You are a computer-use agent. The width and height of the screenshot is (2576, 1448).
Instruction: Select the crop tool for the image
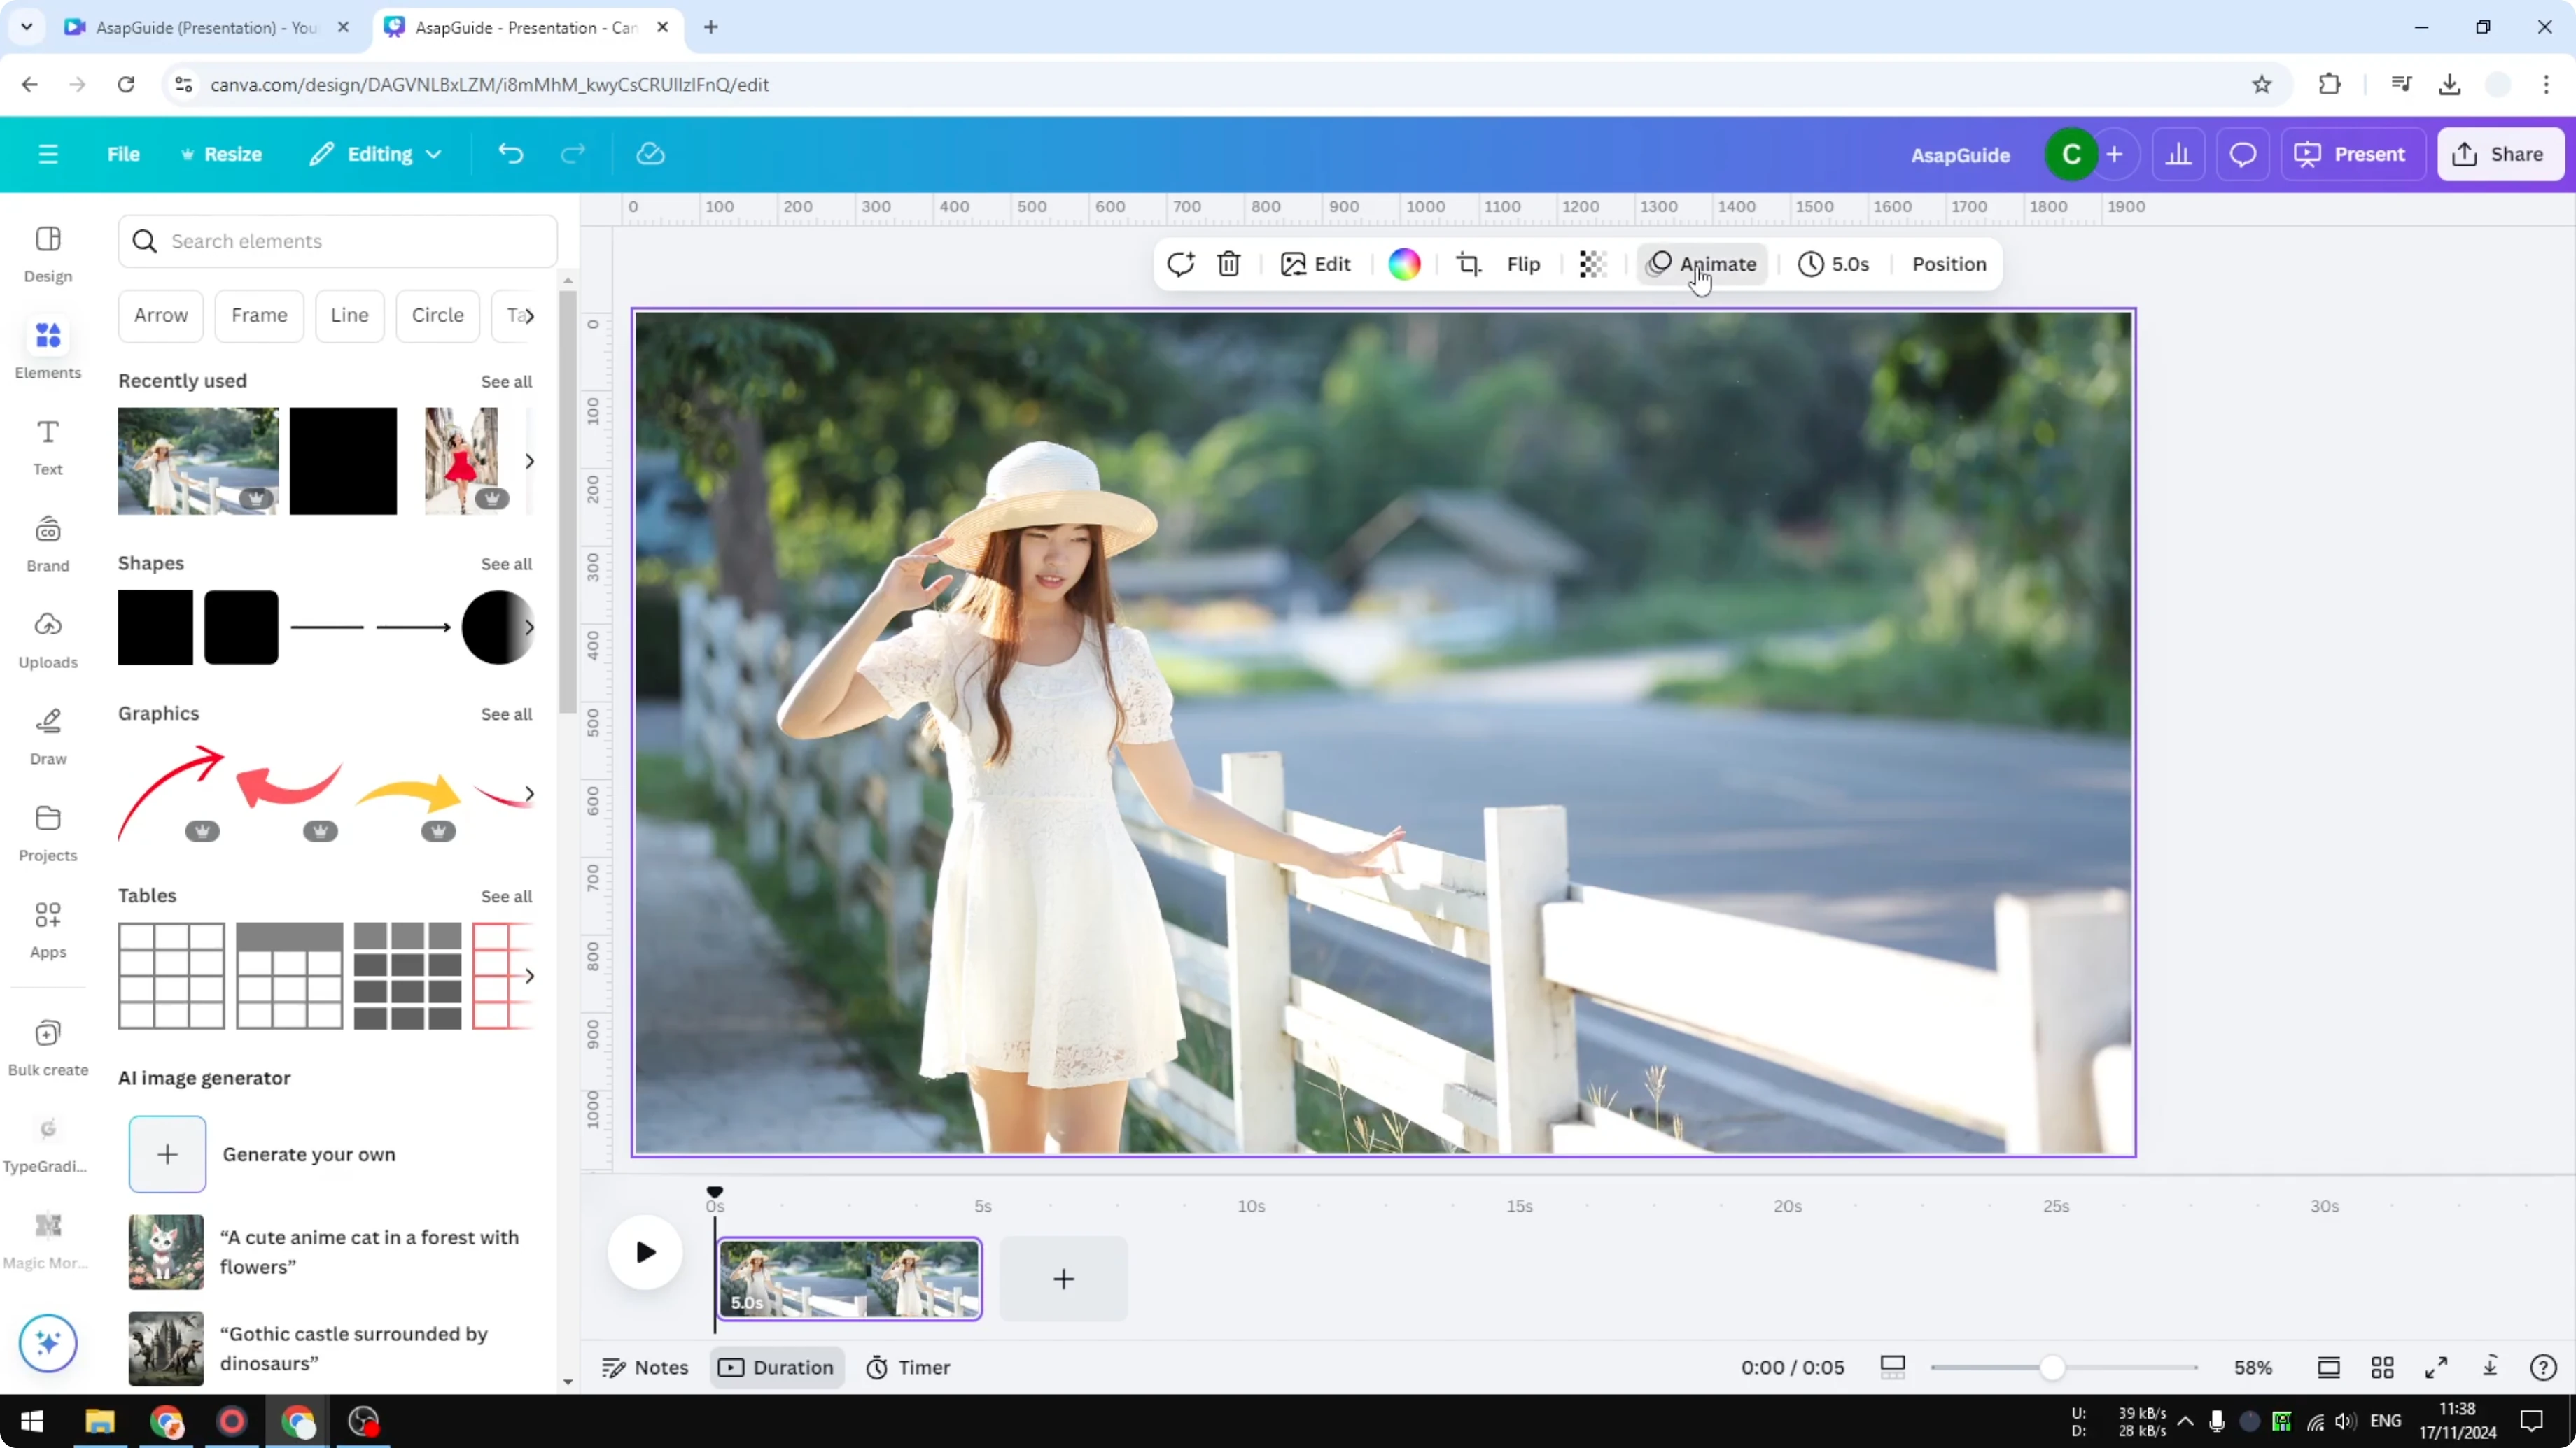click(x=1469, y=264)
